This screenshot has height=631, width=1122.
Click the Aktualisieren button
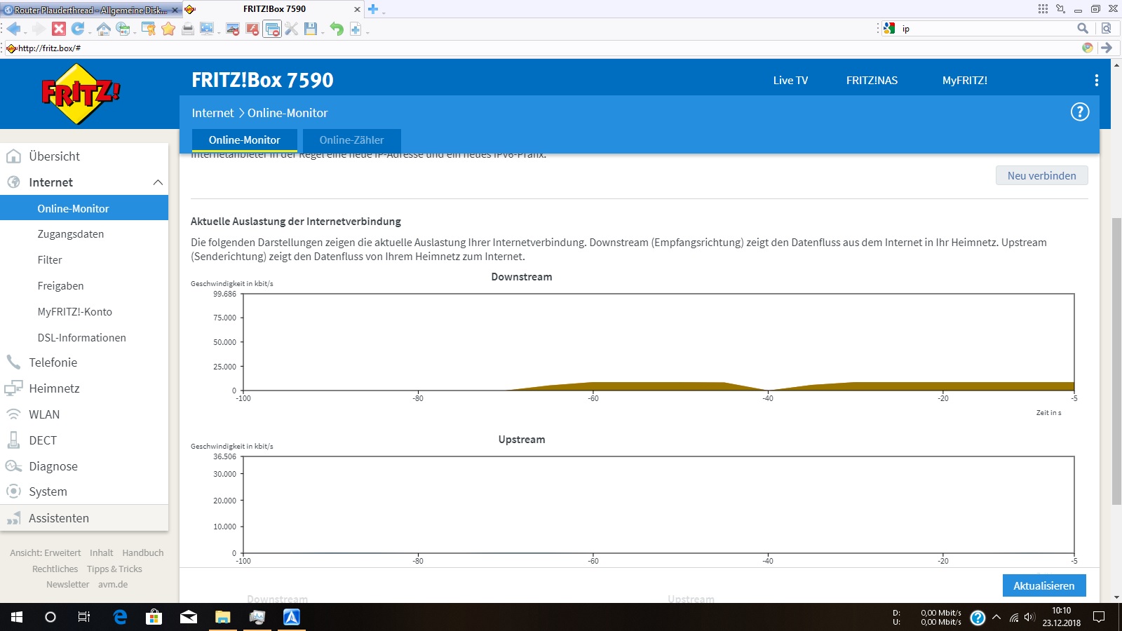point(1044,585)
